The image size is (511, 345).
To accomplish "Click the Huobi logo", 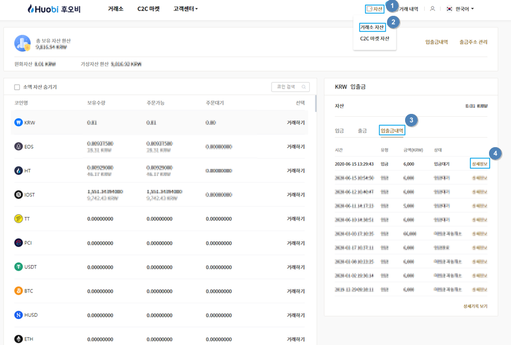I will 54,9.
